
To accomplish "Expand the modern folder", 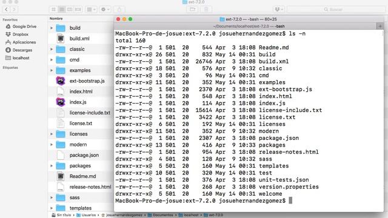I will point(52,145).
